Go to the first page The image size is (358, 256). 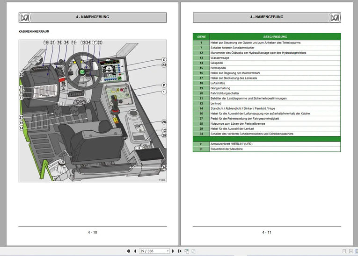(129, 251)
